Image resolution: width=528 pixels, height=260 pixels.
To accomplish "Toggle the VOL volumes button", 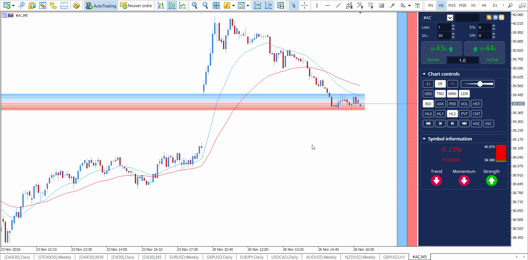I will click(464, 104).
